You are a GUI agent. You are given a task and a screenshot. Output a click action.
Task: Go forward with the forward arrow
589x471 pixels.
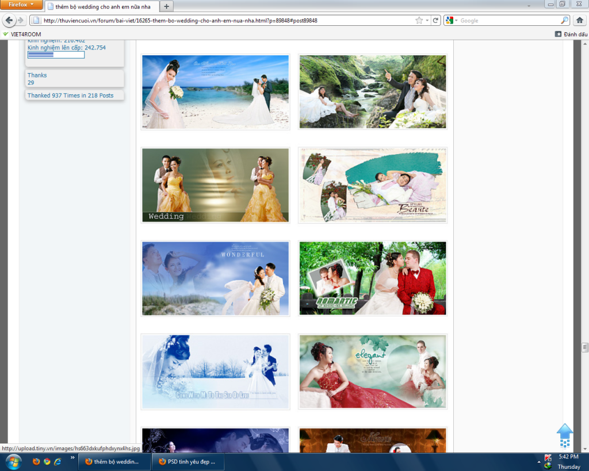[21, 20]
